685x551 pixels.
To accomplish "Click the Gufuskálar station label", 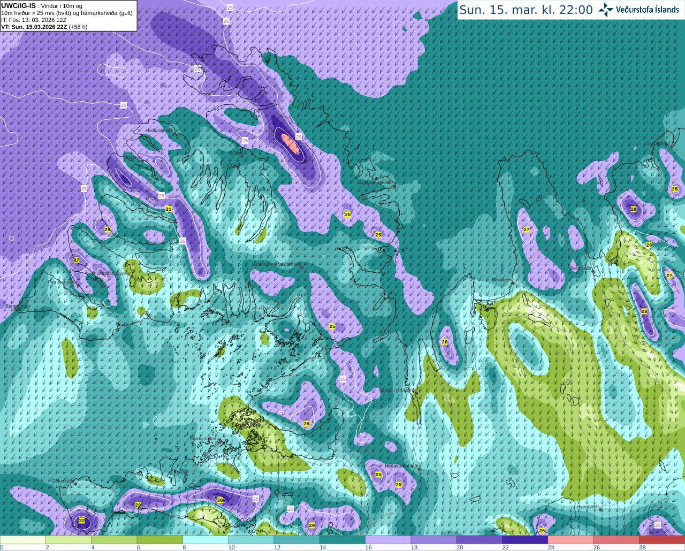I will 63,481.
